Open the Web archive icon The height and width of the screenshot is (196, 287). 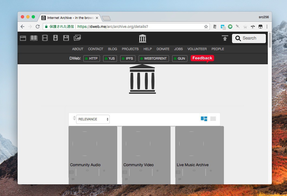tap(23, 38)
